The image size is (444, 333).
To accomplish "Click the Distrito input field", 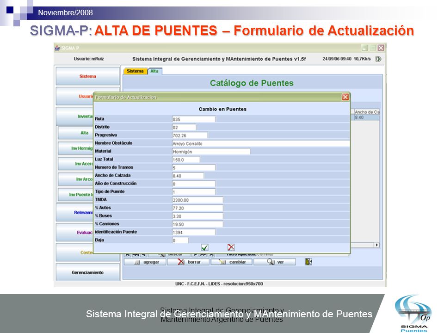I will point(184,128).
